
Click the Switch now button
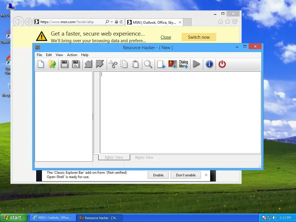coord(199,37)
